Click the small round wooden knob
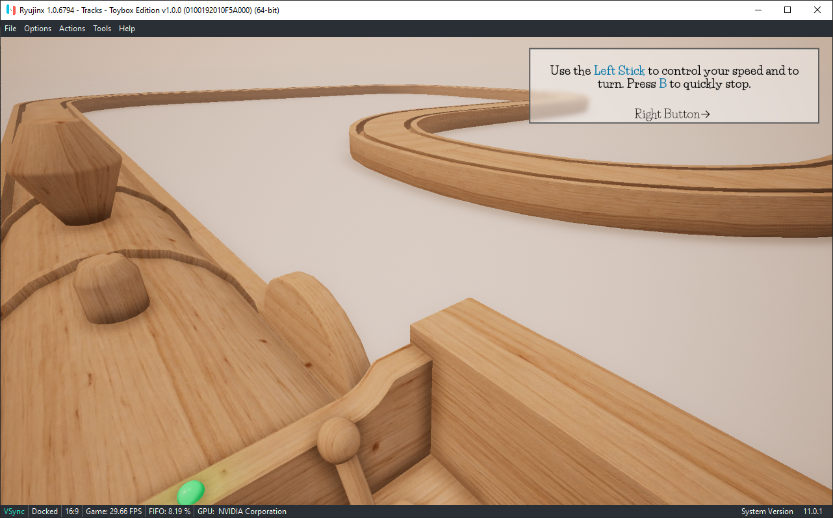This screenshot has height=518, width=833. (338, 439)
